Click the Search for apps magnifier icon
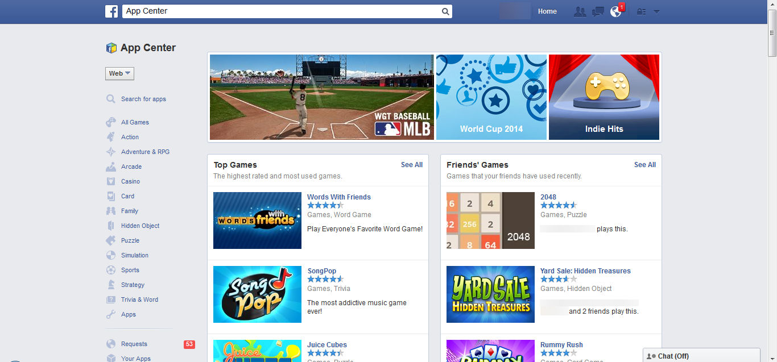Image resolution: width=777 pixels, height=362 pixels. (x=111, y=99)
